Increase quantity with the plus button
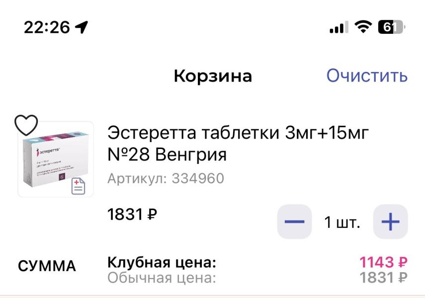Screen dimensions: 425x298 [390, 222]
